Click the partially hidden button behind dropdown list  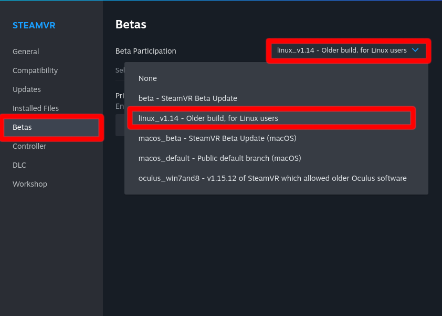[x=120, y=126]
